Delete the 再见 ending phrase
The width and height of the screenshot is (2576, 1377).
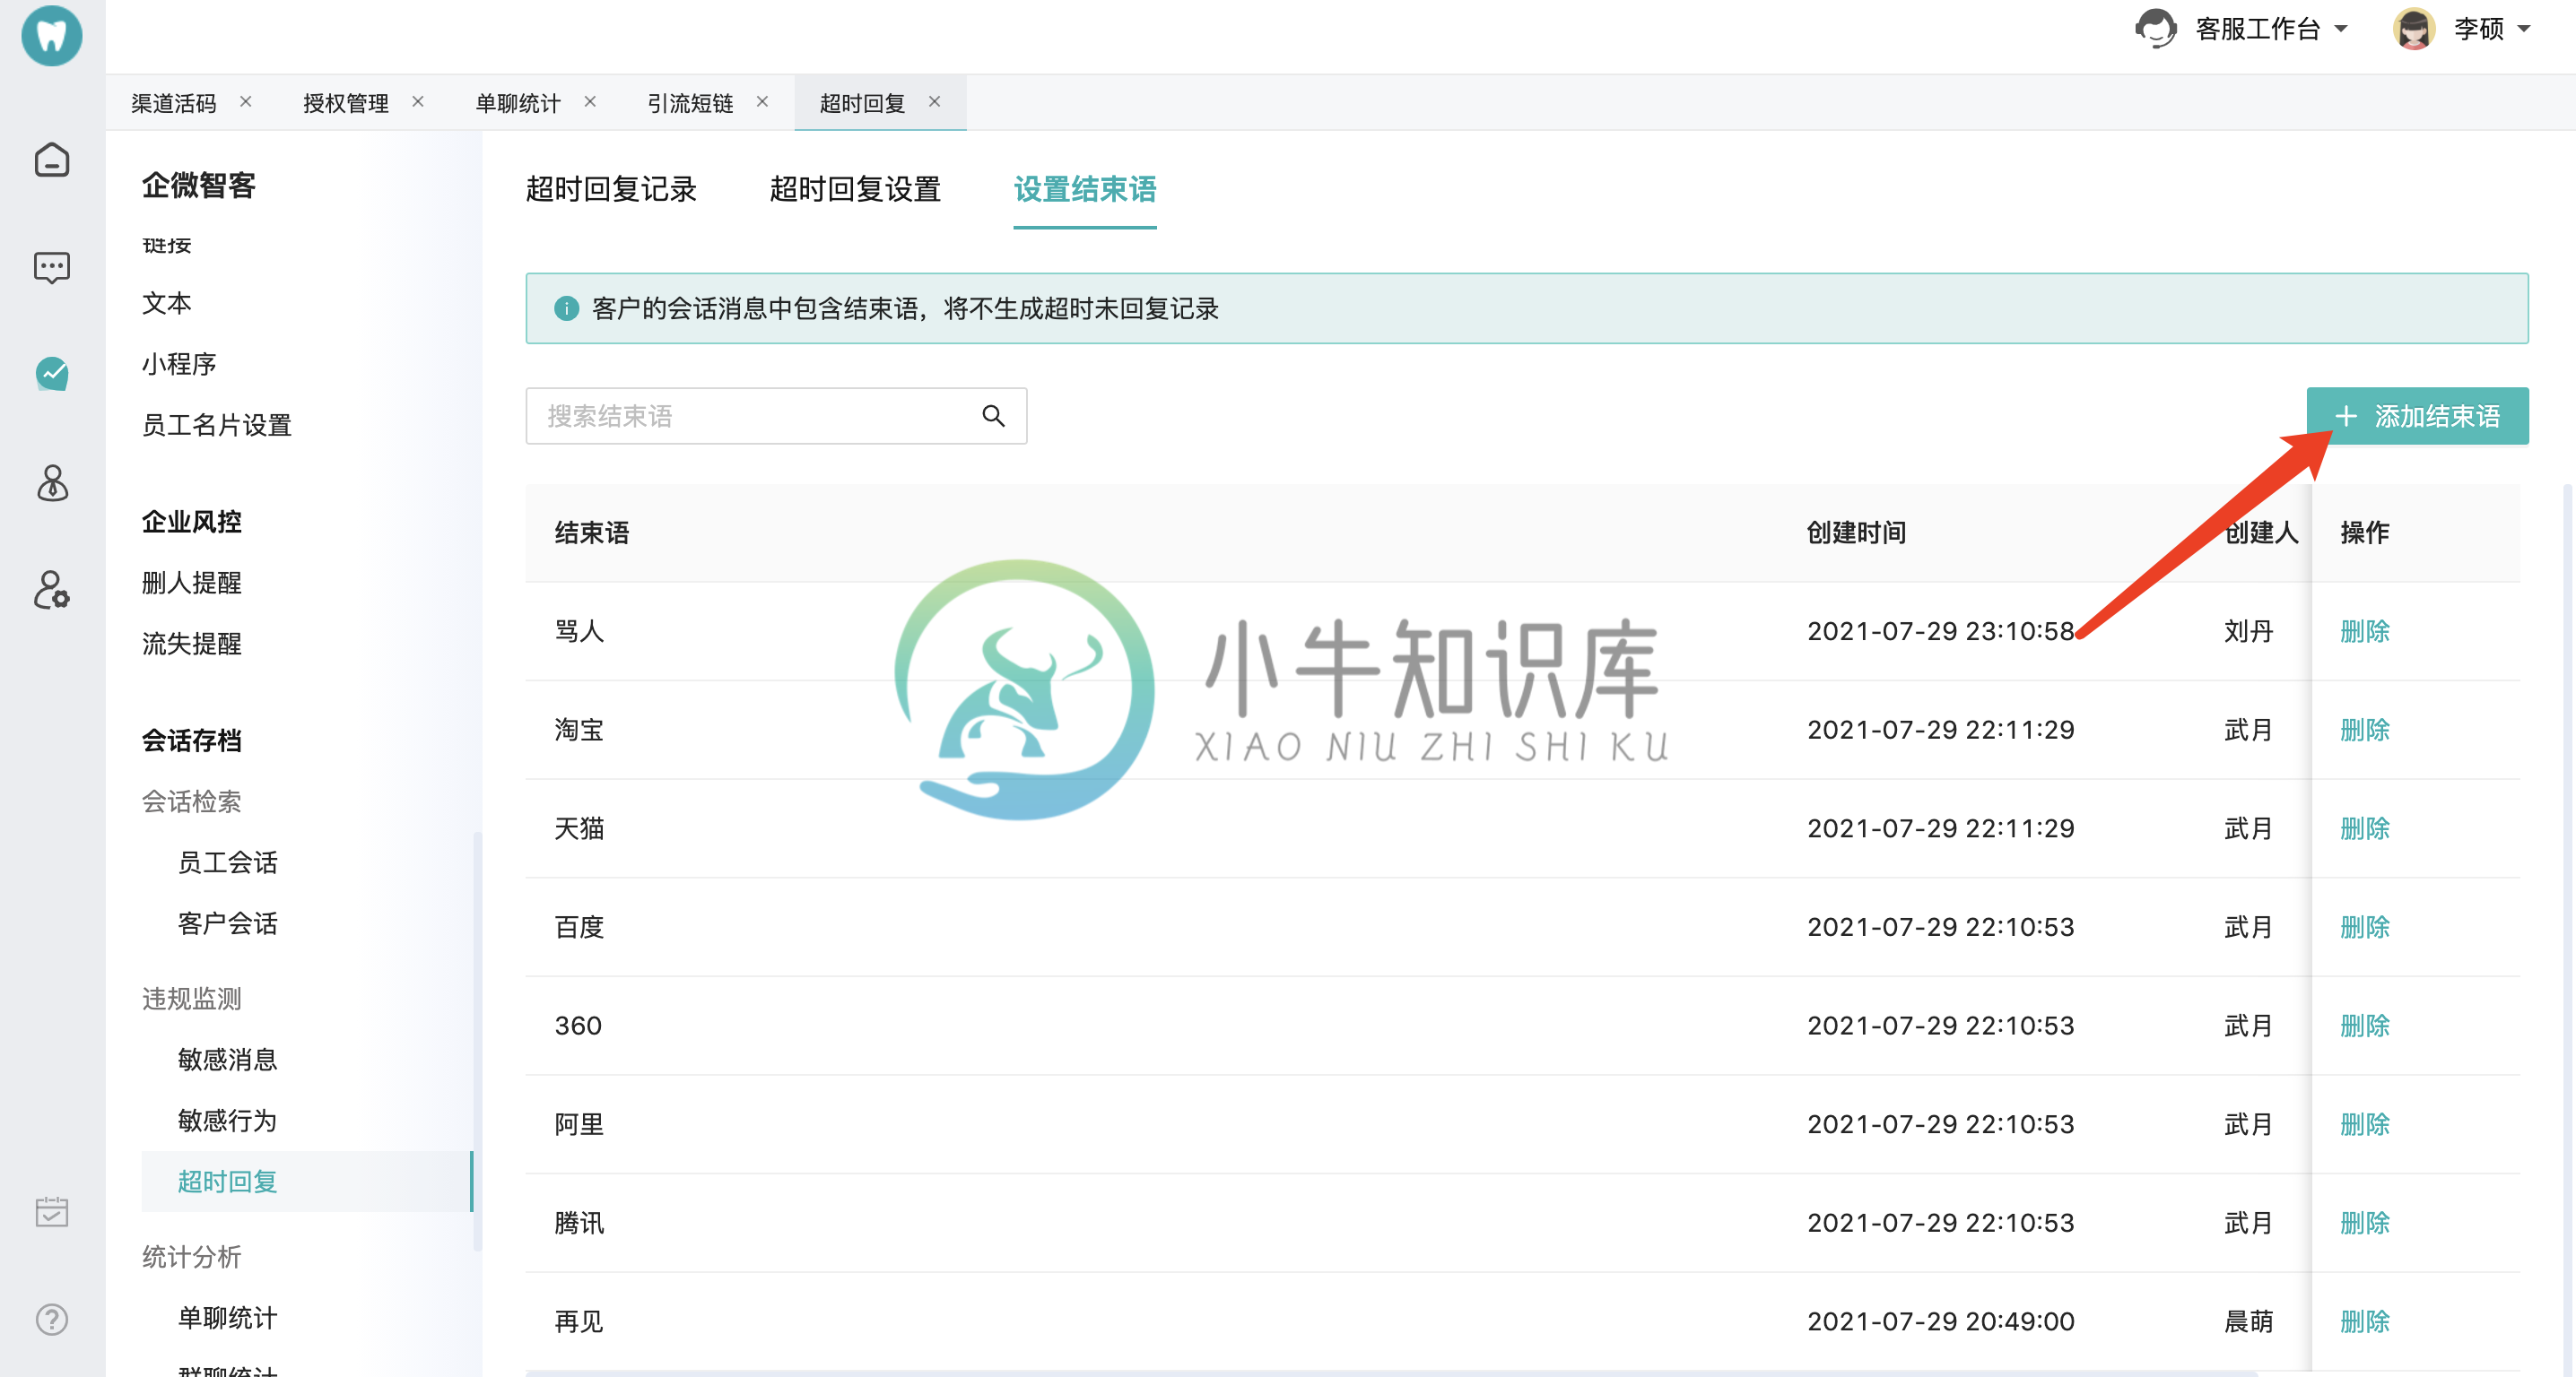click(2364, 1322)
